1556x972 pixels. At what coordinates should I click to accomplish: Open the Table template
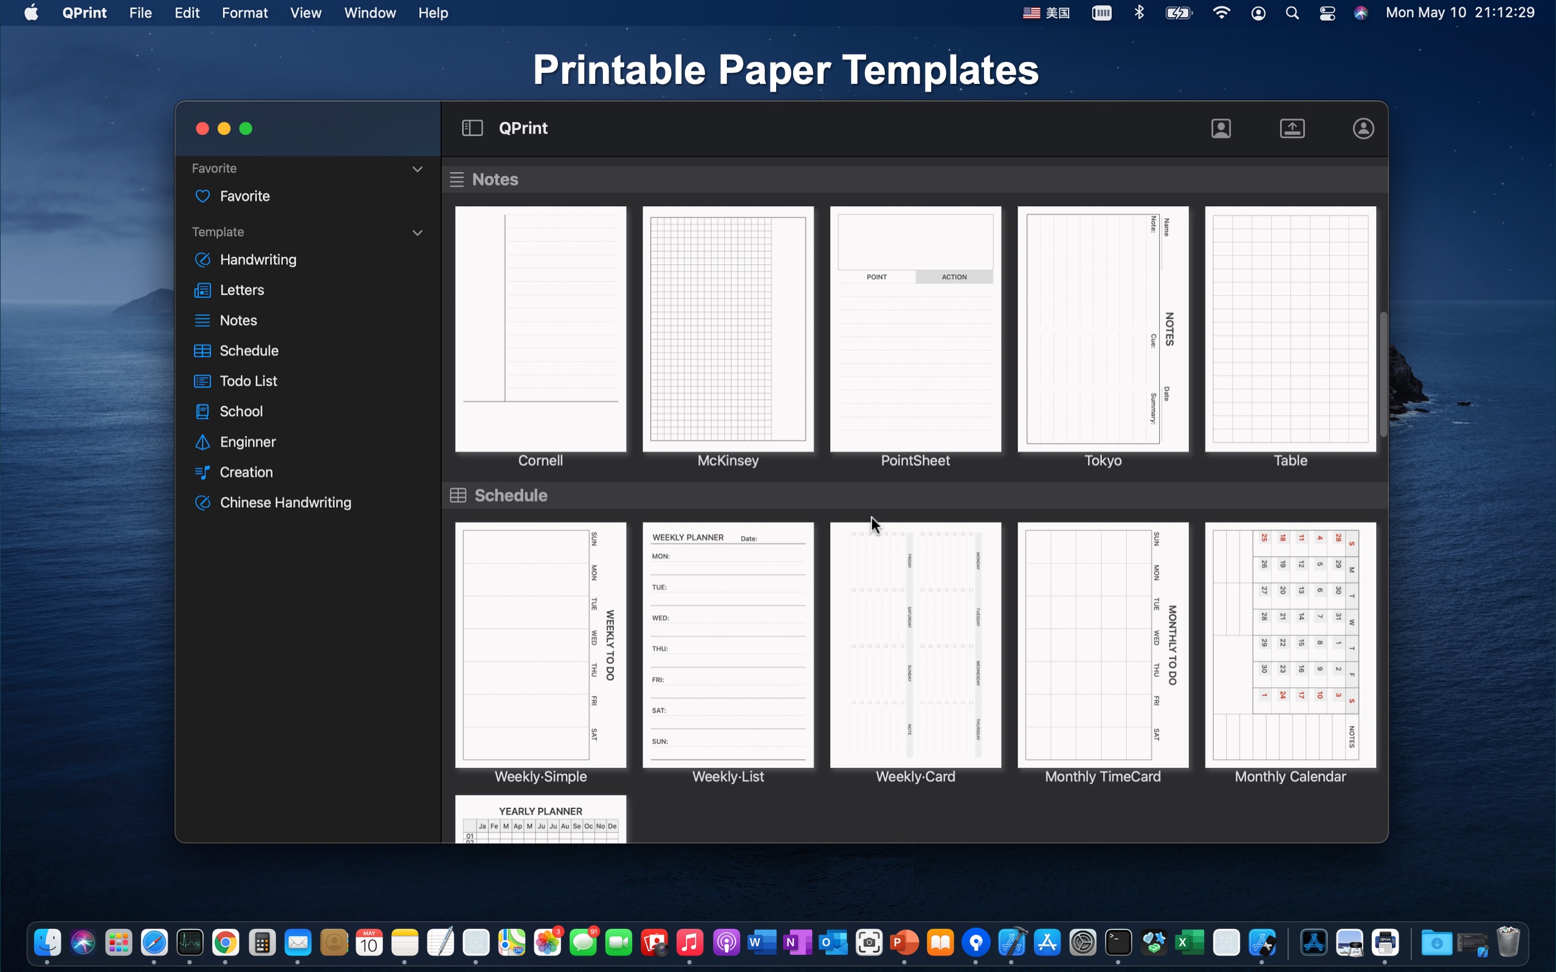click(1290, 329)
